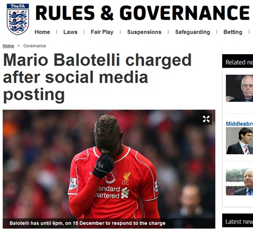Open the Laws navigation menu item

[70, 32]
